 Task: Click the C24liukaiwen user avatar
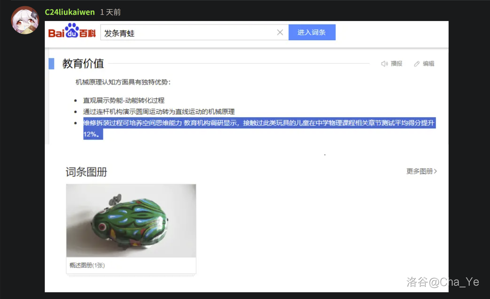[x=25, y=20]
